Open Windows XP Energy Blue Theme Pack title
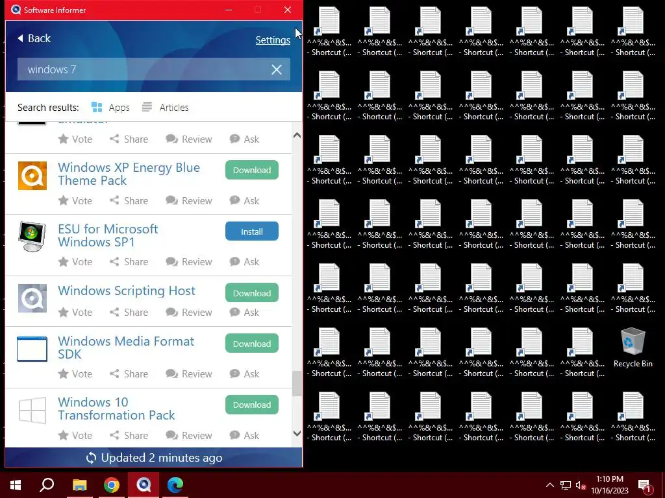 coord(129,174)
